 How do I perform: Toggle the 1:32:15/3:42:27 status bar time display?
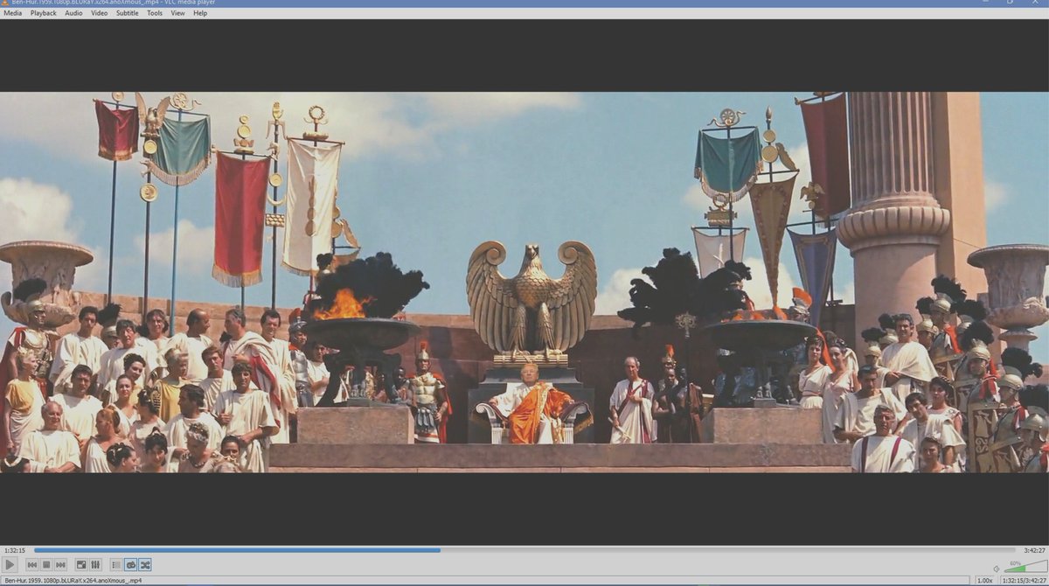coord(1025,581)
